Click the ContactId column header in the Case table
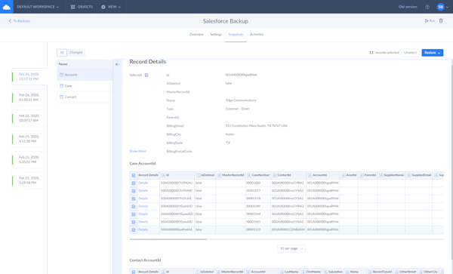This screenshot has width=453, height=274. tap(288, 175)
